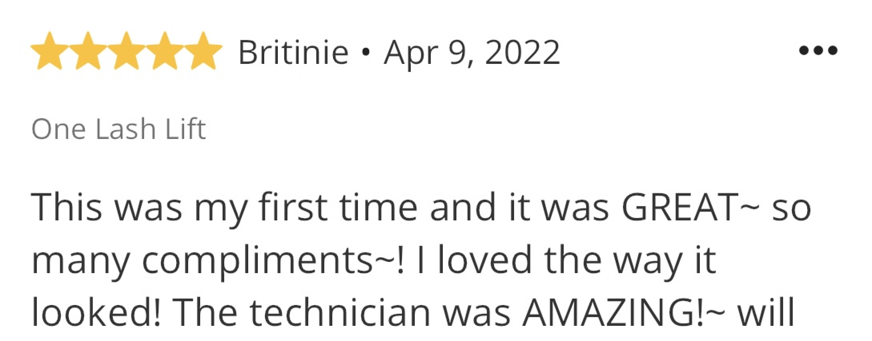Open reviewer Britinie's name
This screenshot has width=872, height=341.
click(293, 52)
